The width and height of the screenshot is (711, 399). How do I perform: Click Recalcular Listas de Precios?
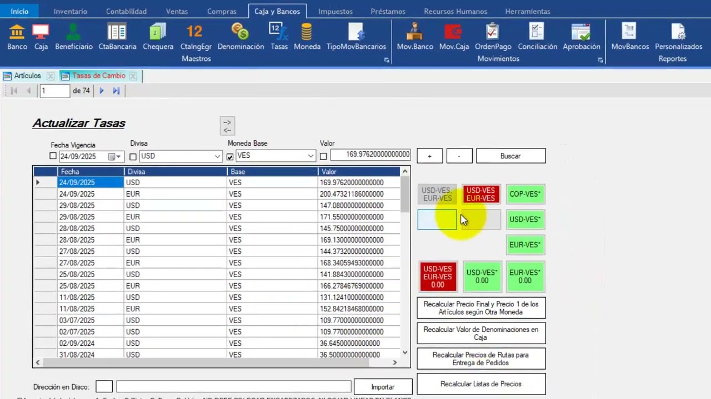tap(481, 384)
